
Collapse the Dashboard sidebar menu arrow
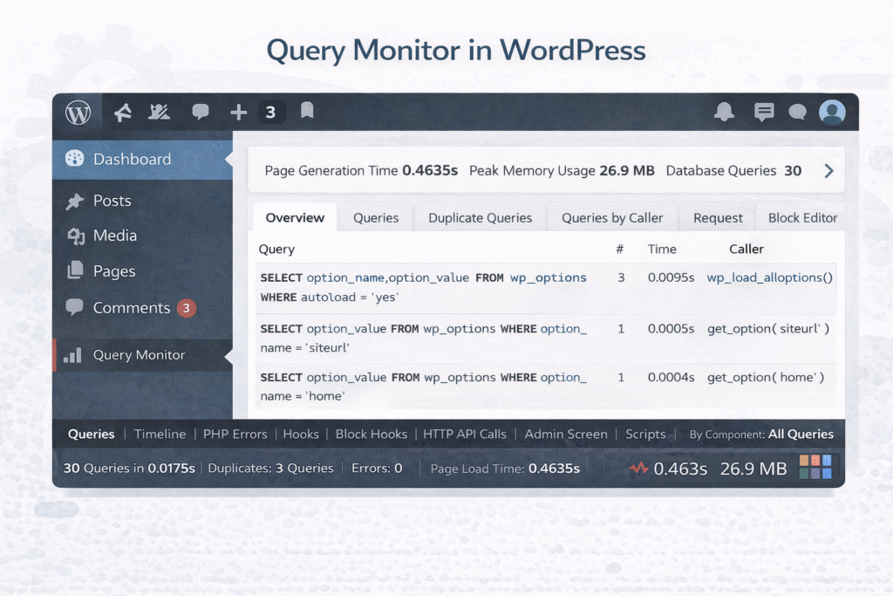(228, 159)
